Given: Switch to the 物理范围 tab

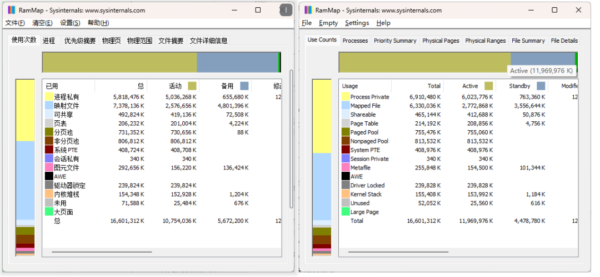Looking at the screenshot, I should coord(139,40).
